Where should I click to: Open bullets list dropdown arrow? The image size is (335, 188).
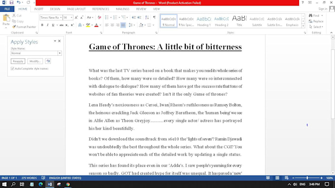point(111,18)
